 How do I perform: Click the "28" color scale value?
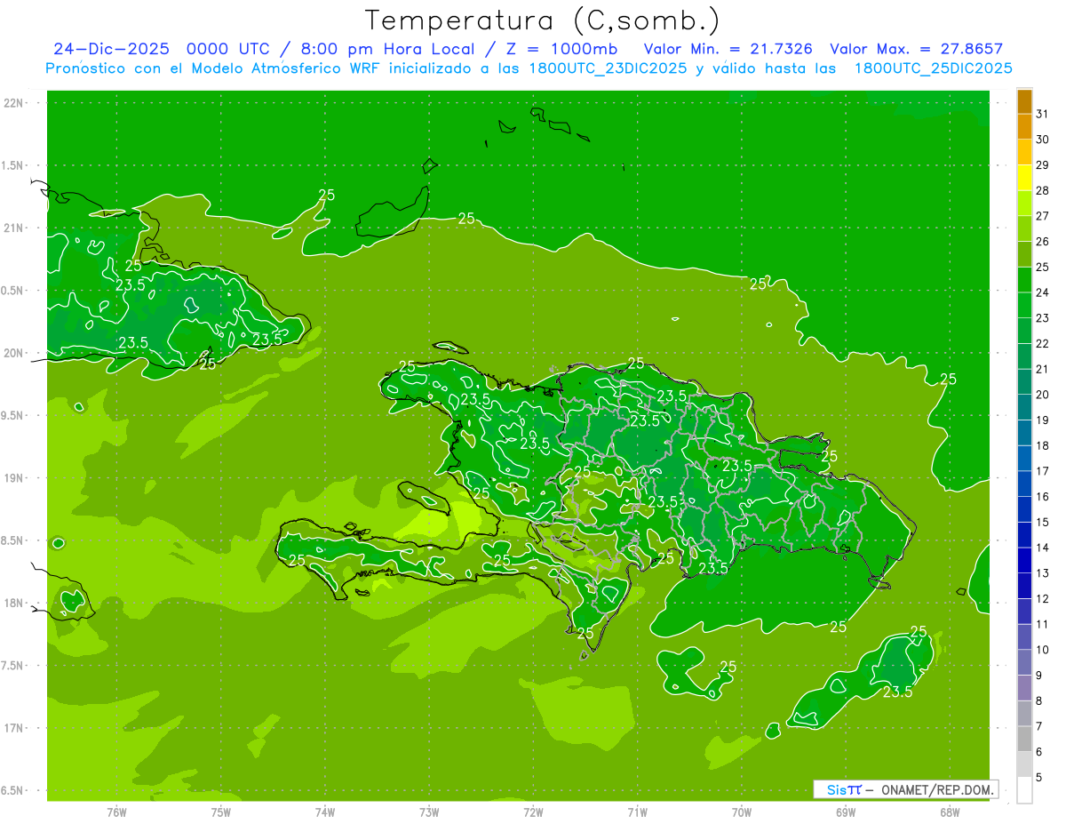point(1043,190)
